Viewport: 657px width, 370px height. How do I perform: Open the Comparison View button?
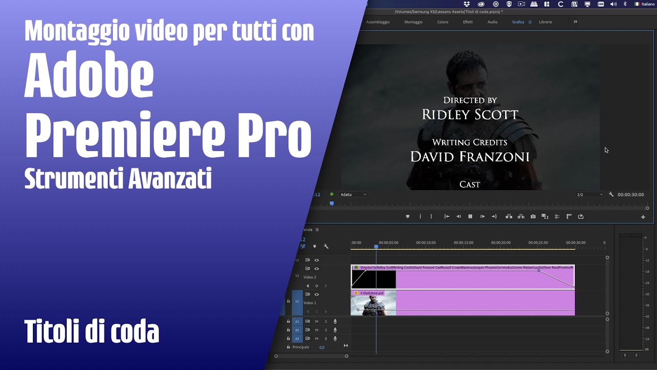pos(545,216)
